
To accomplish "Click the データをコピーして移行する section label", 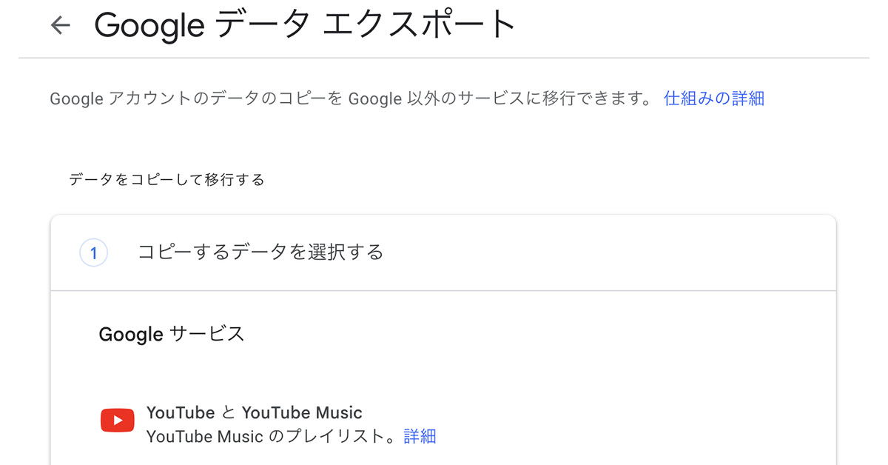I will 166,180.
